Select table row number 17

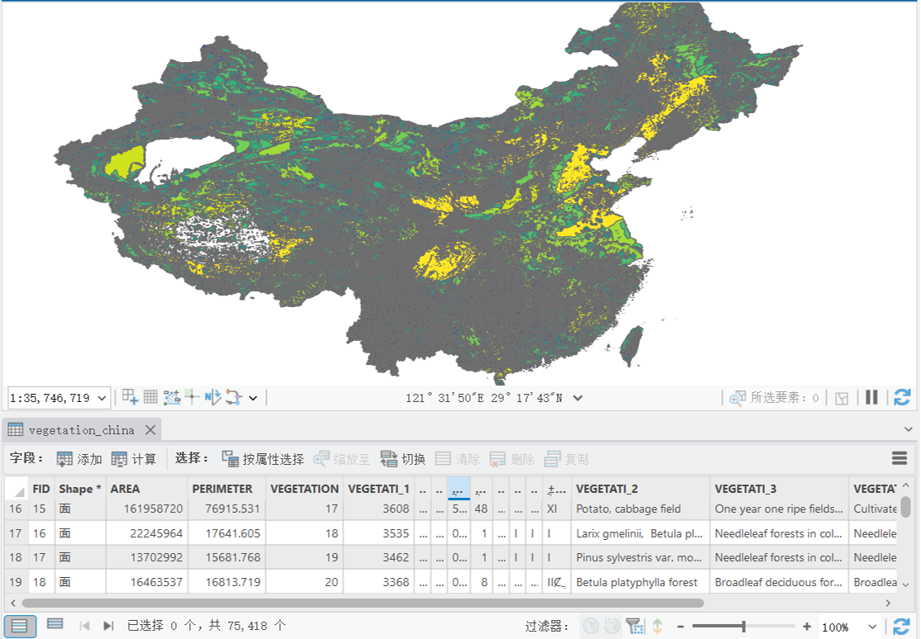click(16, 533)
